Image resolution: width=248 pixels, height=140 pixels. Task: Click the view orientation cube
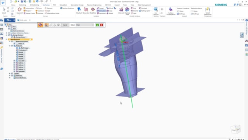(x=236, y=129)
